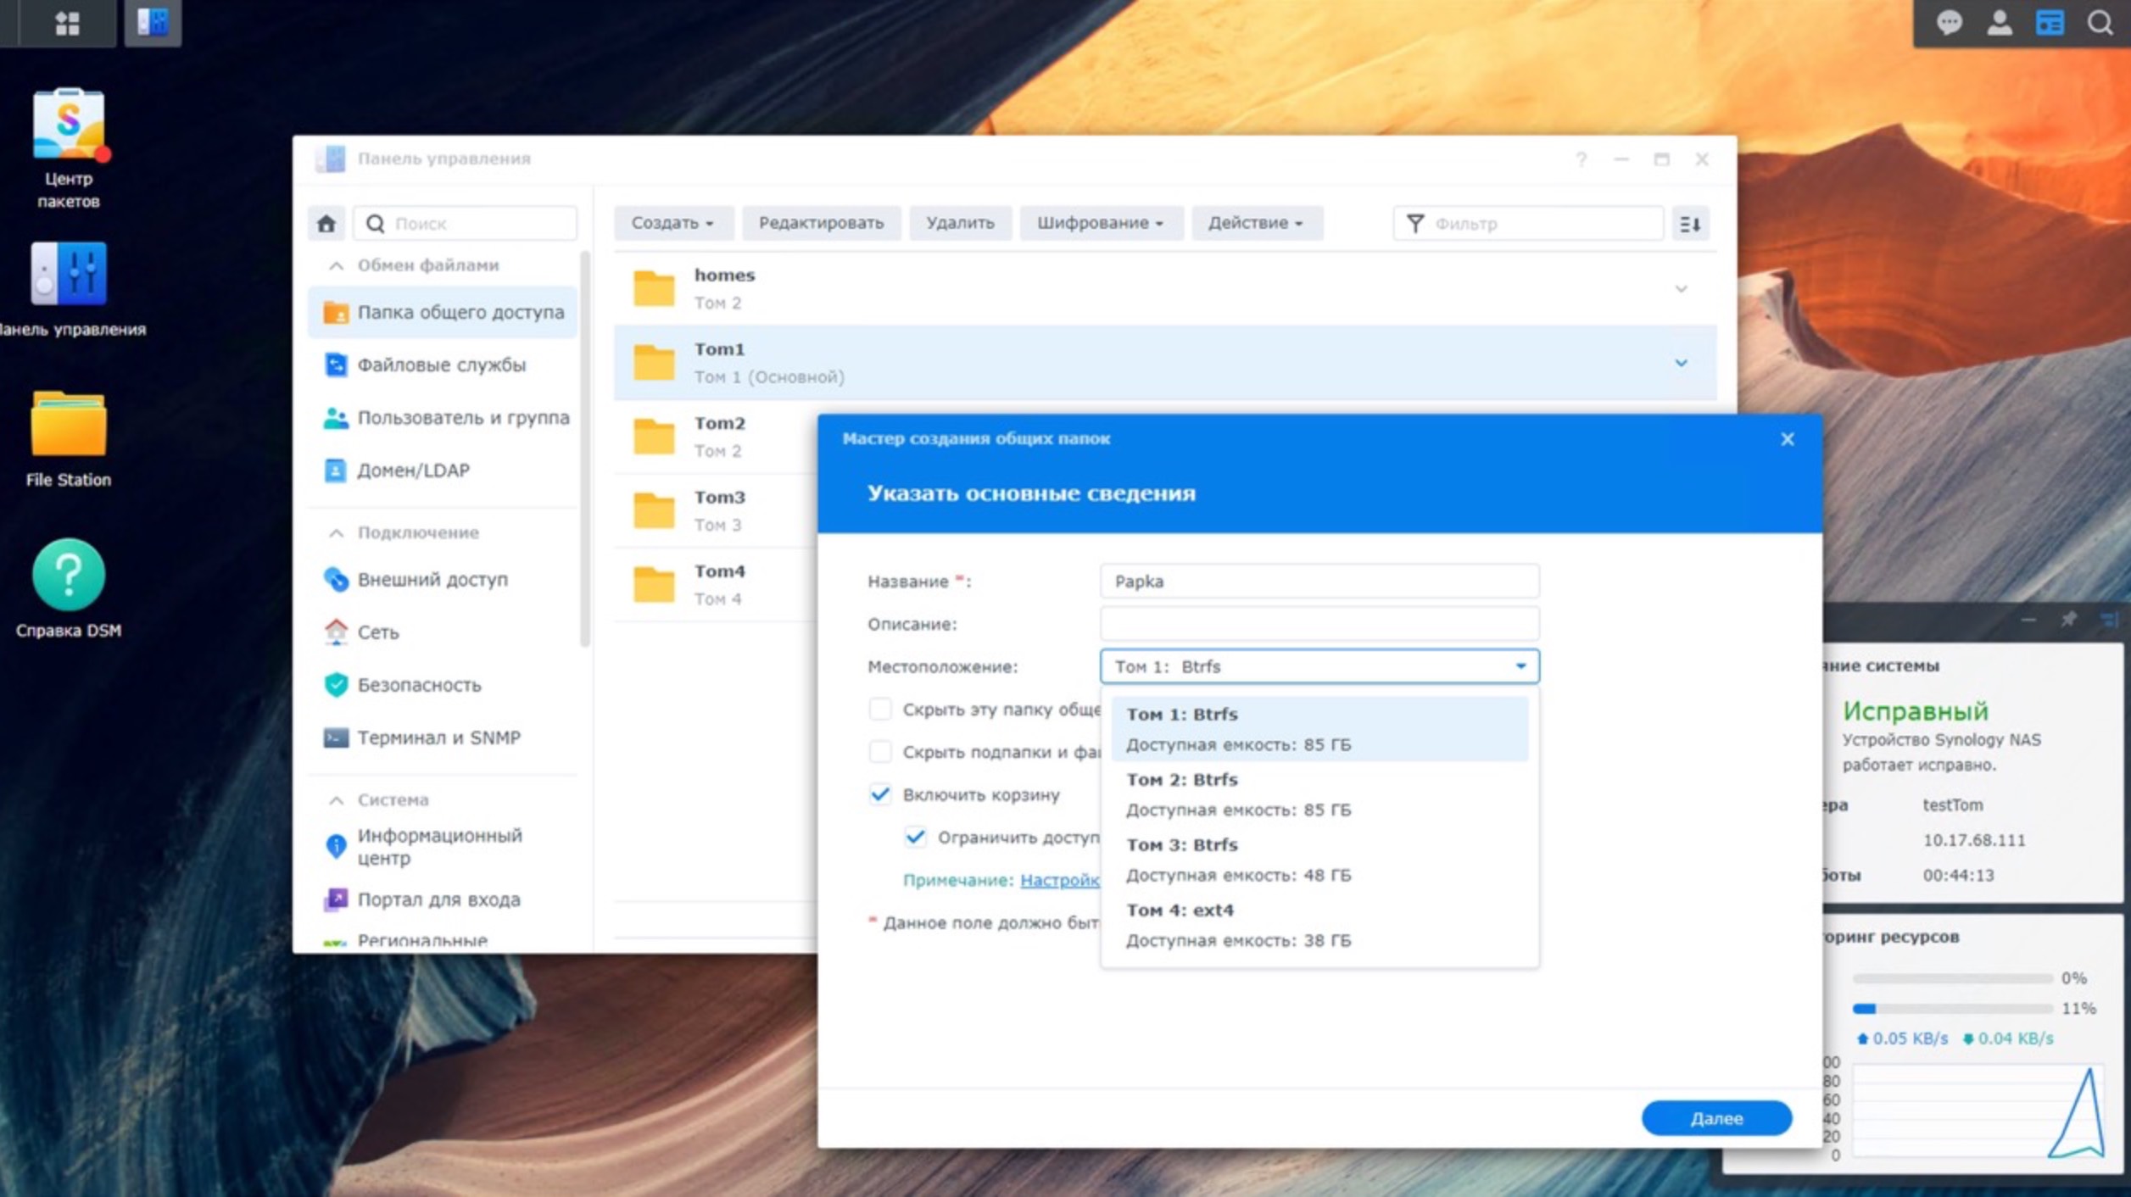Click the magnifier search icon top-right
Screen dimensions: 2131x1197
pyautogui.click(x=2100, y=23)
